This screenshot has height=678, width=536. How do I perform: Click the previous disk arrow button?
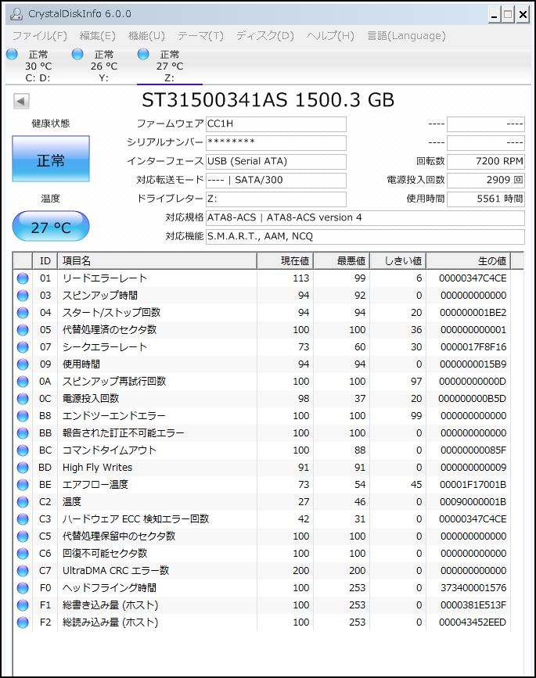pyautogui.click(x=21, y=102)
